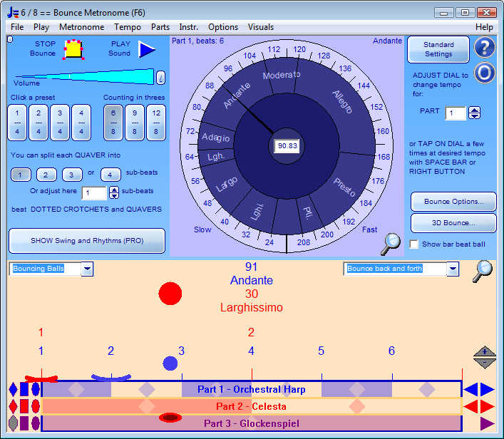
Task: Click Part 1 blue left arrow
Action: [471, 389]
